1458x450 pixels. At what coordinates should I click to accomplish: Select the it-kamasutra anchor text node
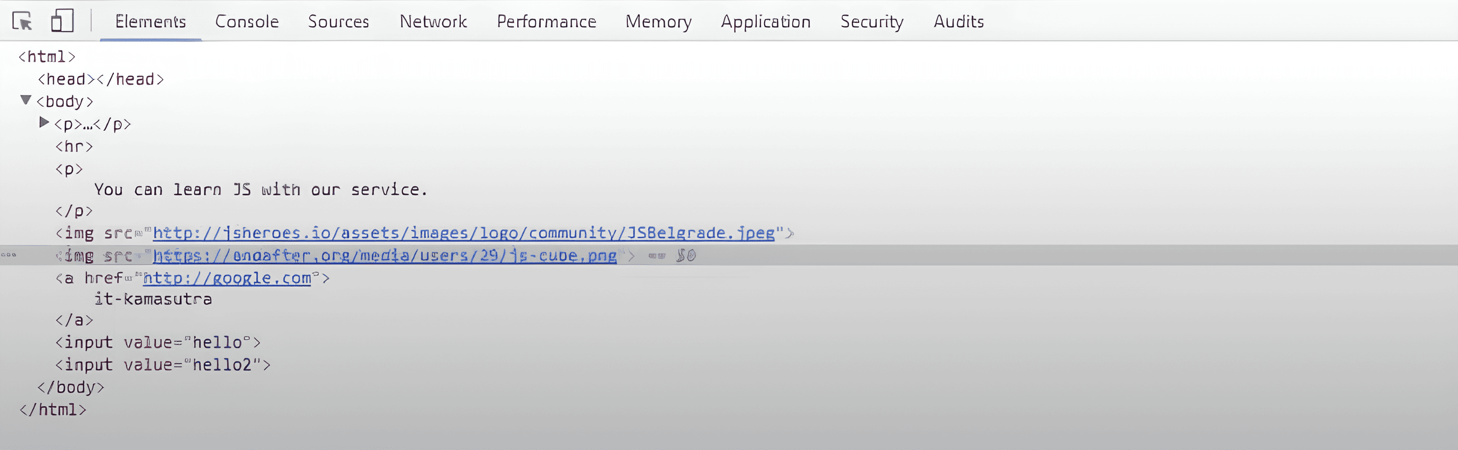click(x=153, y=299)
